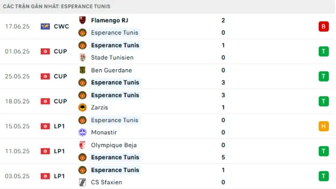The image size is (336, 189).
Task: Click the CS Sfaxien team crest
Action: 82,182
